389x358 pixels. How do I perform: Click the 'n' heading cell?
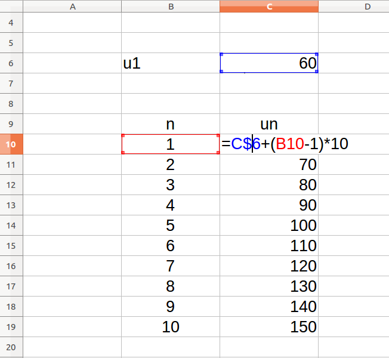tap(171, 124)
